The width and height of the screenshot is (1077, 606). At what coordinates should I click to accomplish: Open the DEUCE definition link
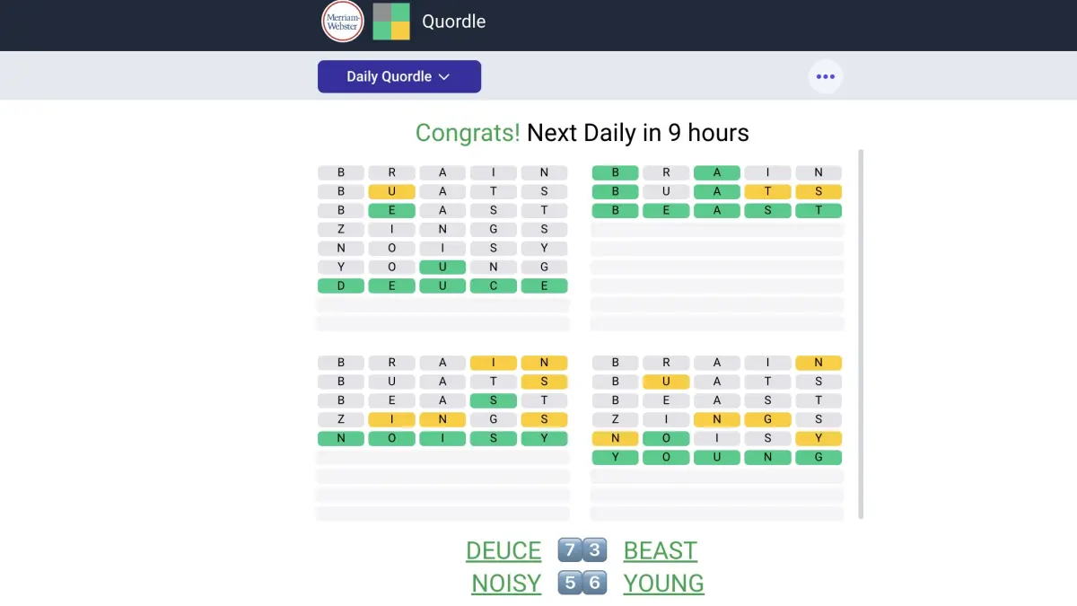pos(503,550)
